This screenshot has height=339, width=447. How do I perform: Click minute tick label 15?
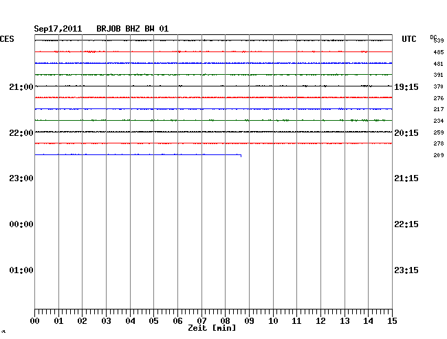tap(392, 321)
